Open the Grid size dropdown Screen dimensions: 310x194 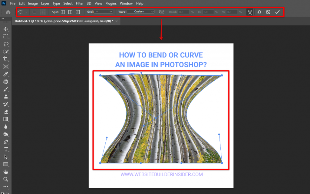tap(103, 11)
